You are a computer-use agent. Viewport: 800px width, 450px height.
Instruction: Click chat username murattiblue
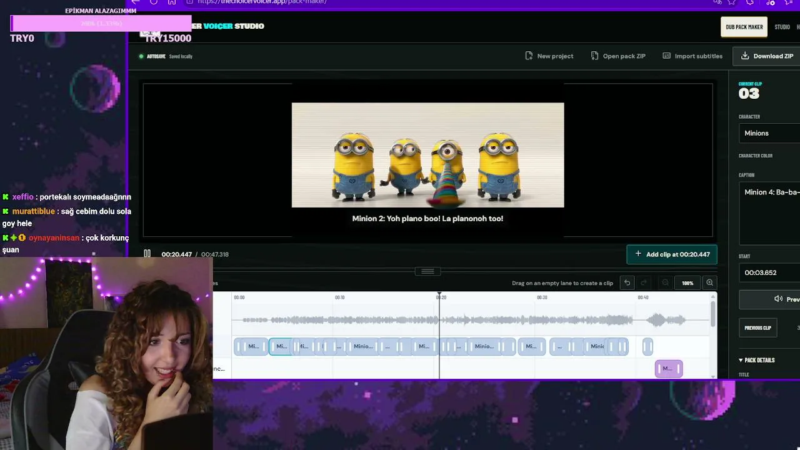coord(33,211)
